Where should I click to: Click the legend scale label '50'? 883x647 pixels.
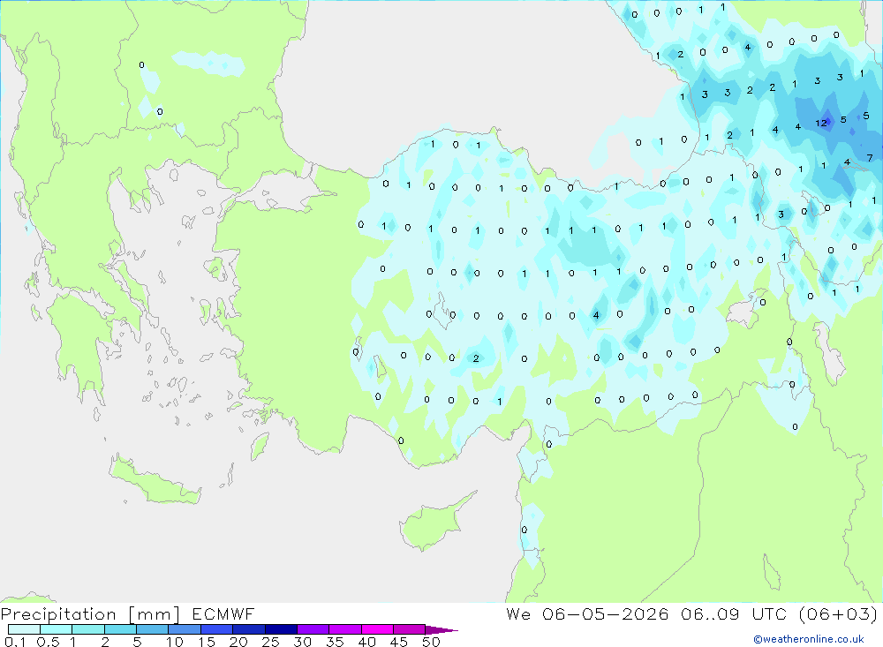(431, 642)
